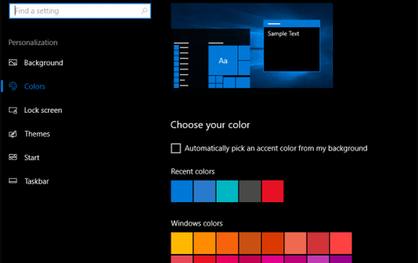Pick the teal recent color swatch

(227, 192)
